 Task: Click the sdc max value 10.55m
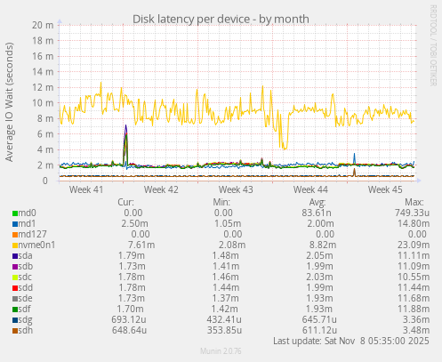tap(414, 277)
